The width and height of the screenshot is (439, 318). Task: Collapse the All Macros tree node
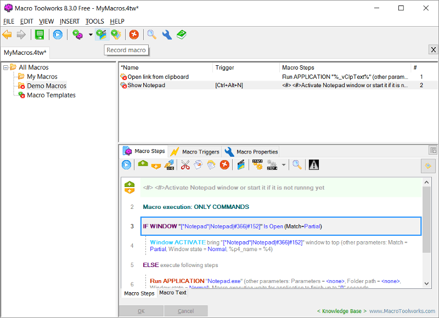(x=5, y=67)
